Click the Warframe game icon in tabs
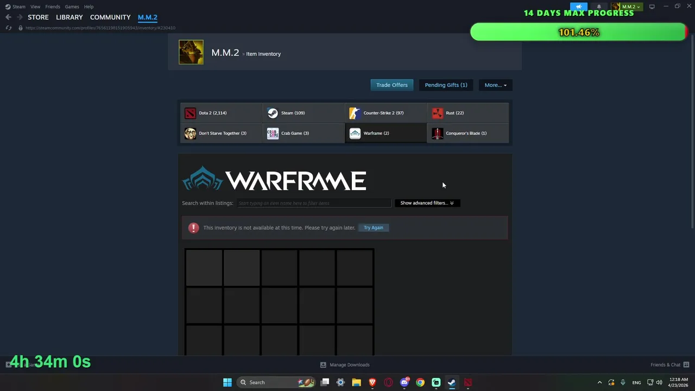 (355, 133)
